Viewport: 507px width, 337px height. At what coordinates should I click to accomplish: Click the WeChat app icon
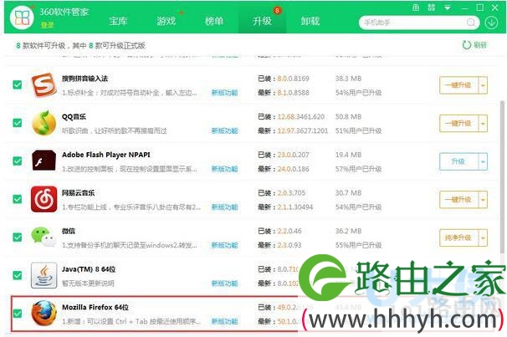click(x=44, y=237)
